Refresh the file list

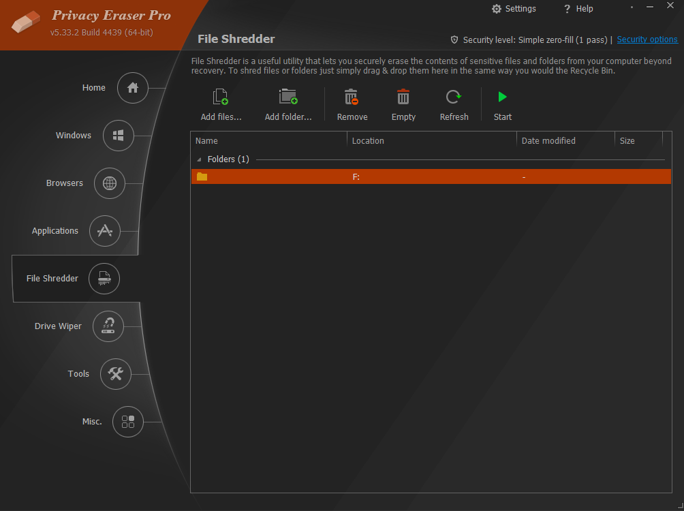[x=454, y=105]
